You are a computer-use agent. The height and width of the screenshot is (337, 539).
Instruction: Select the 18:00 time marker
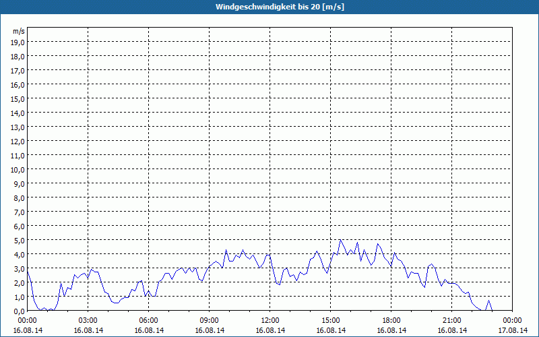[391, 321]
